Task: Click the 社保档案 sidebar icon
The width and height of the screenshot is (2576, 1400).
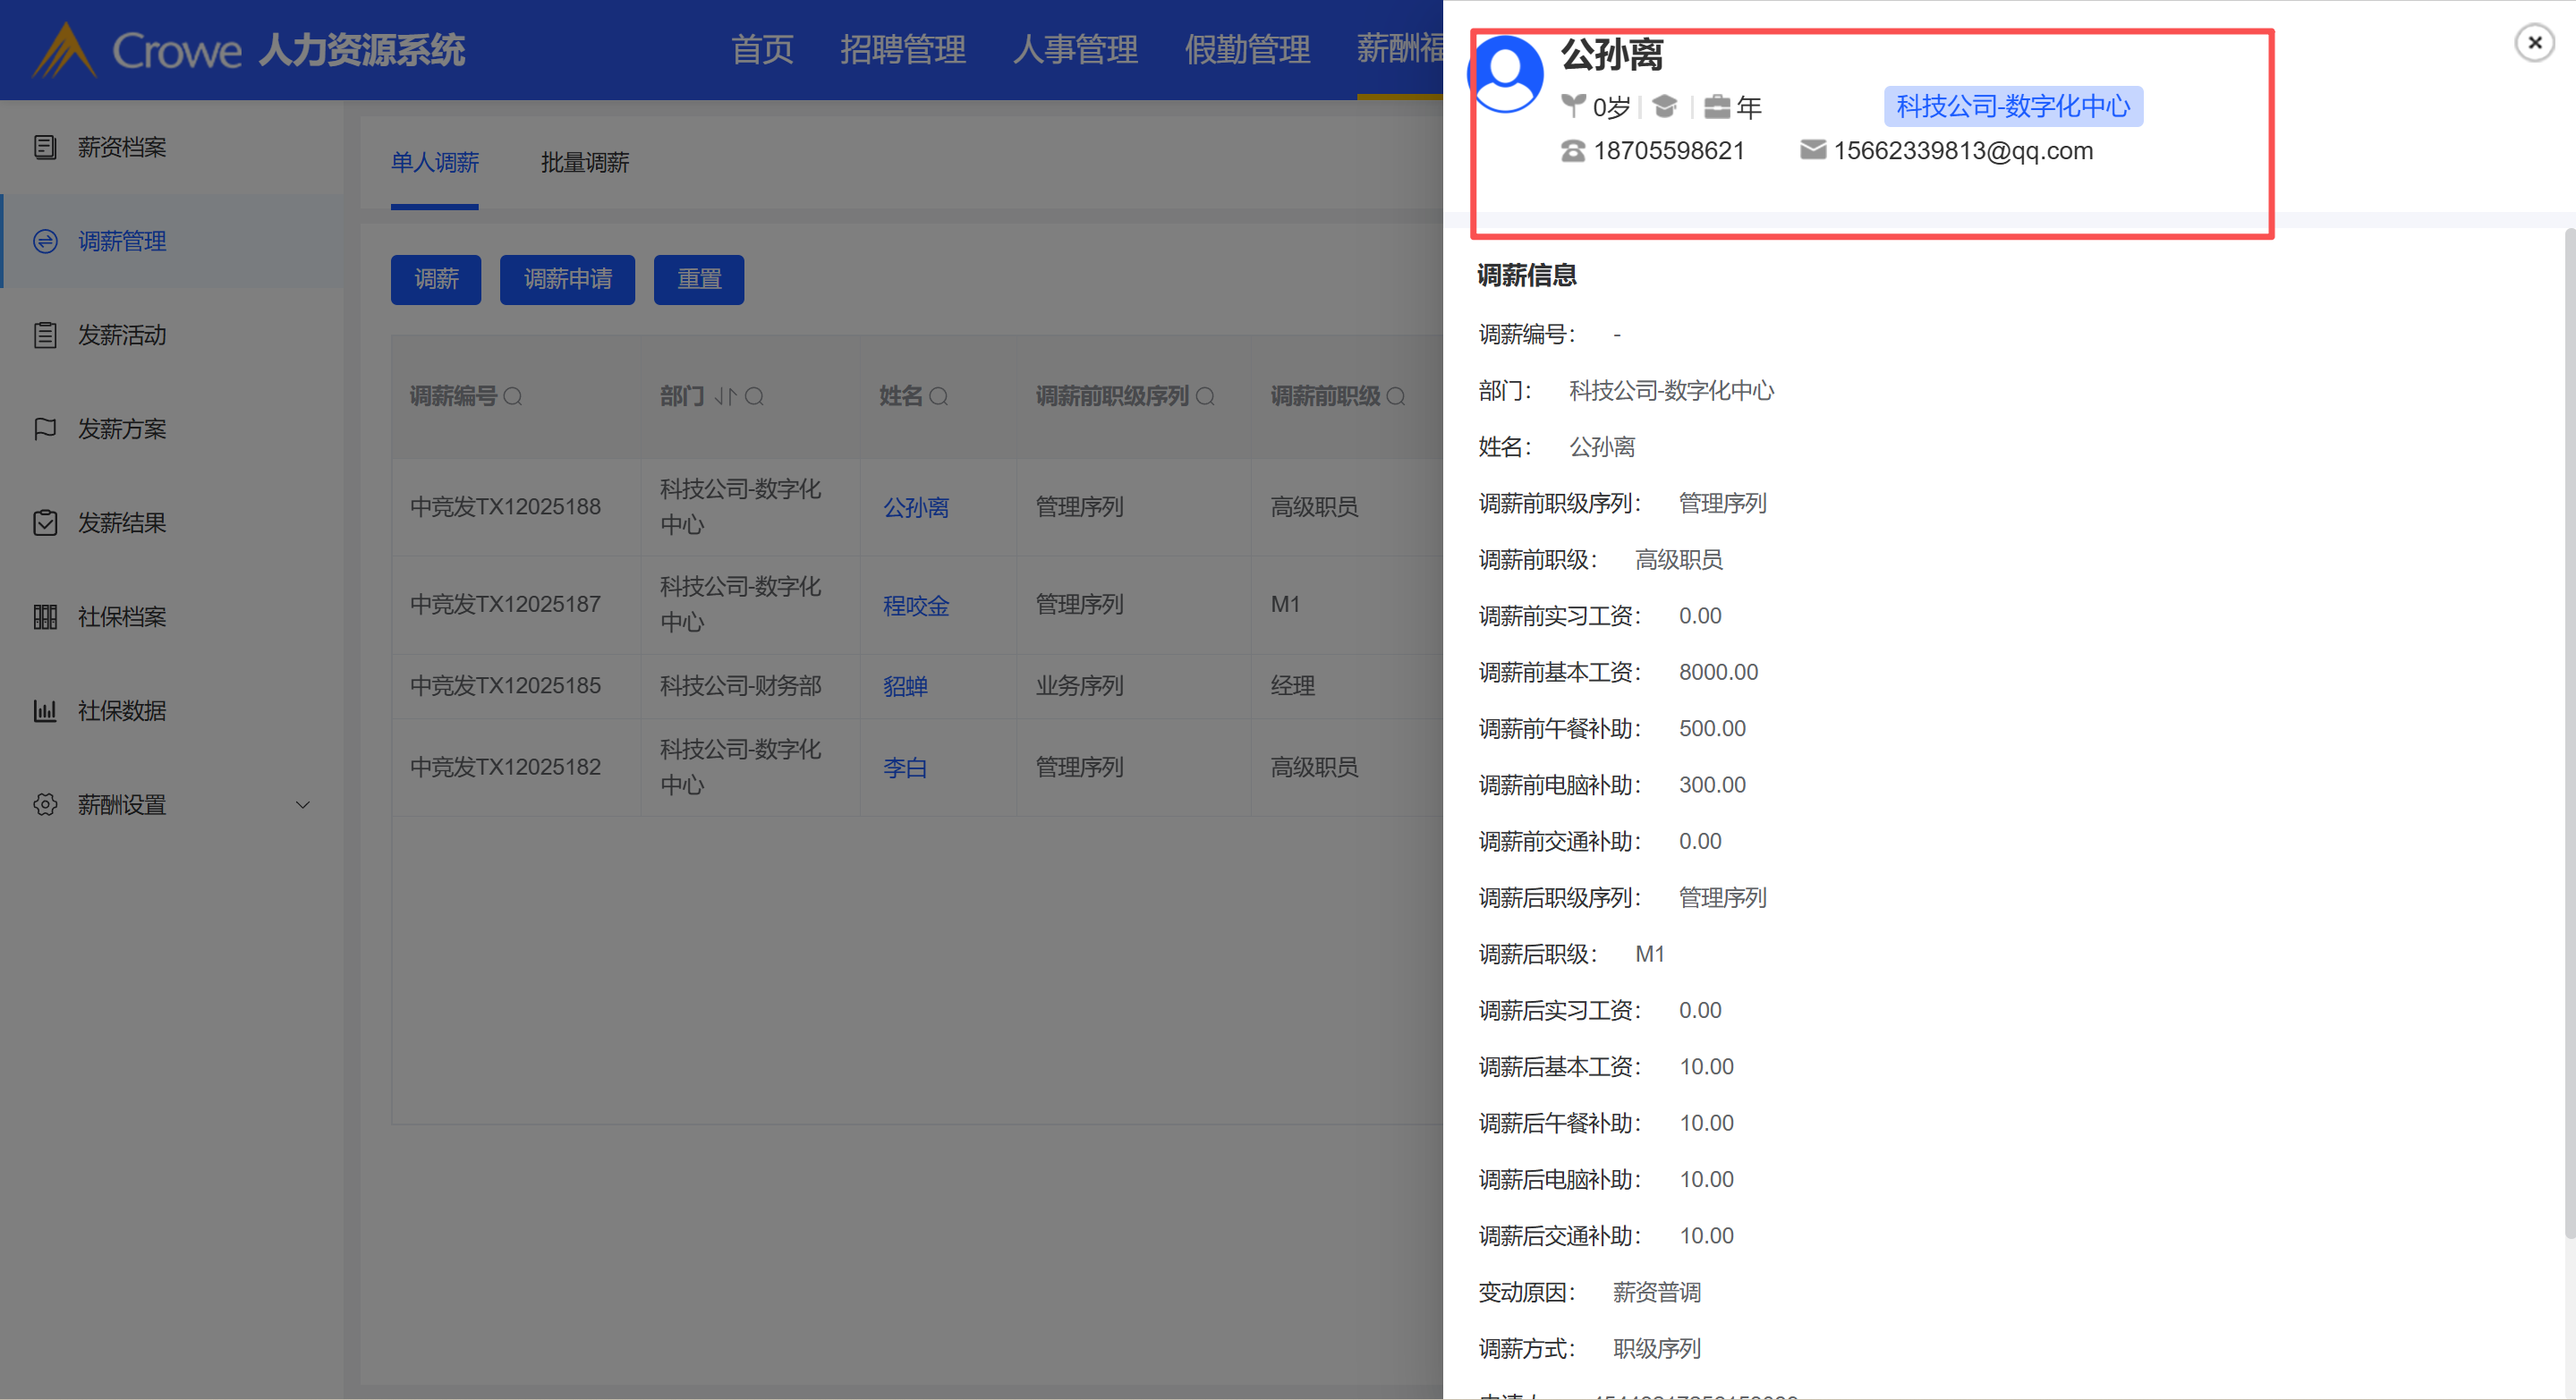Action: tap(45, 617)
